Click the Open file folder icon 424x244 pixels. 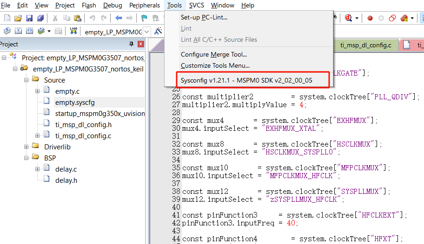click(18, 18)
